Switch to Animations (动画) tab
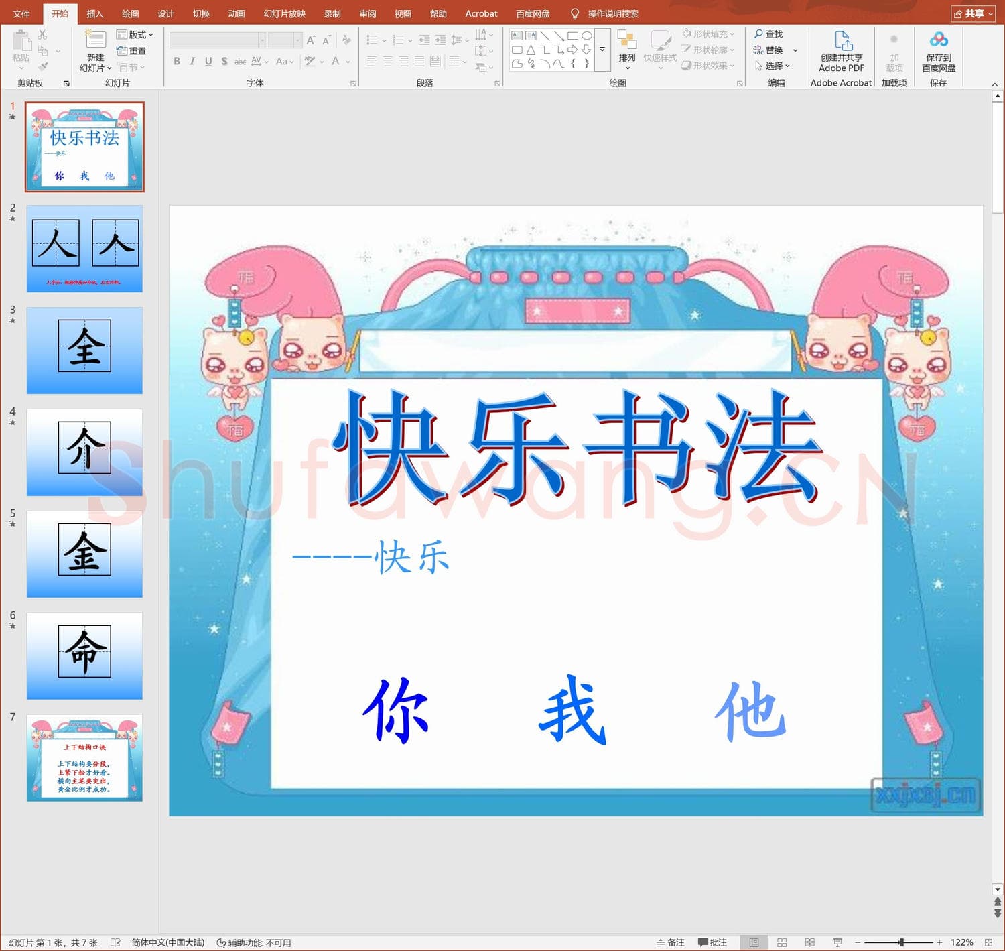The width and height of the screenshot is (1005, 951). pyautogui.click(x=237, y=13)
